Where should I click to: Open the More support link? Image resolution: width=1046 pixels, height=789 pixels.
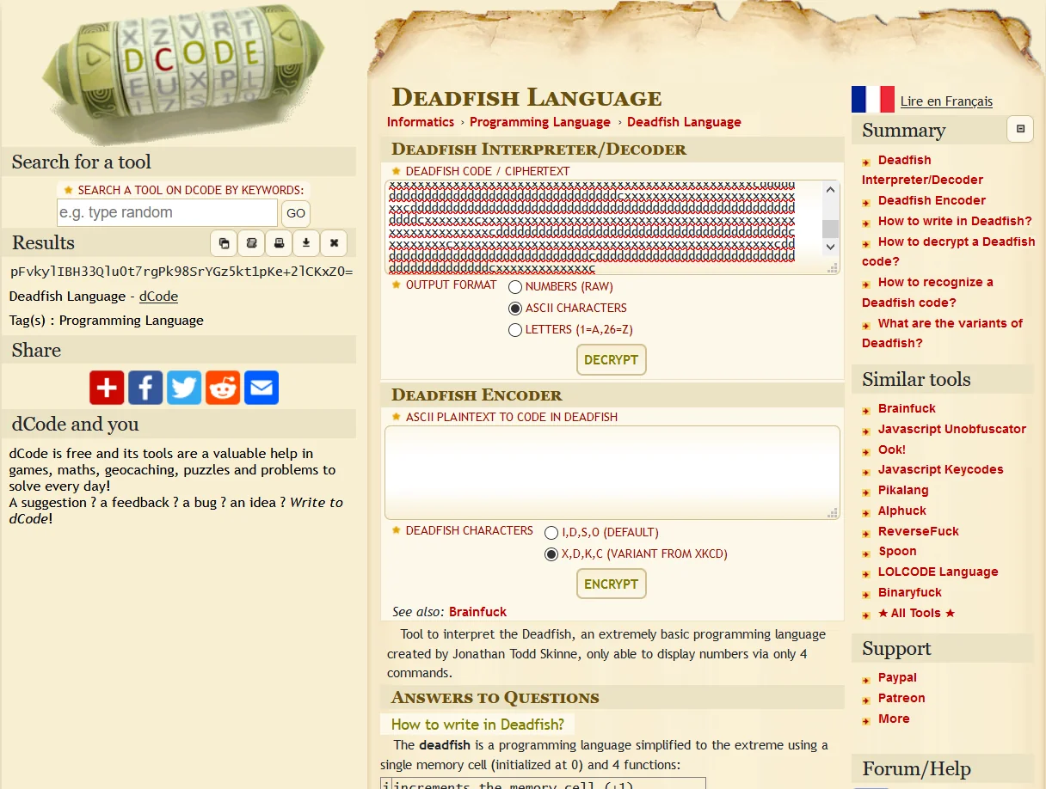coord(894,719)
